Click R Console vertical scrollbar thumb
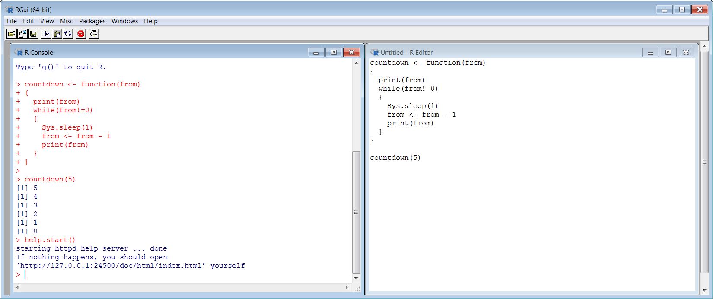Viewport: 713px width, 299px height. [356, 212]
